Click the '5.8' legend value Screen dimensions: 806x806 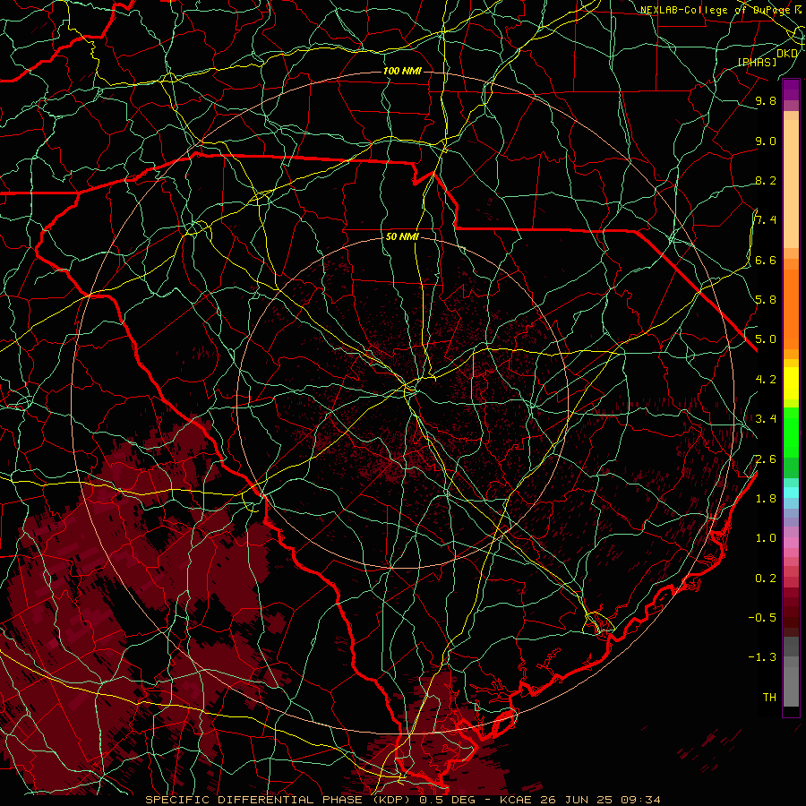point(766,300)
